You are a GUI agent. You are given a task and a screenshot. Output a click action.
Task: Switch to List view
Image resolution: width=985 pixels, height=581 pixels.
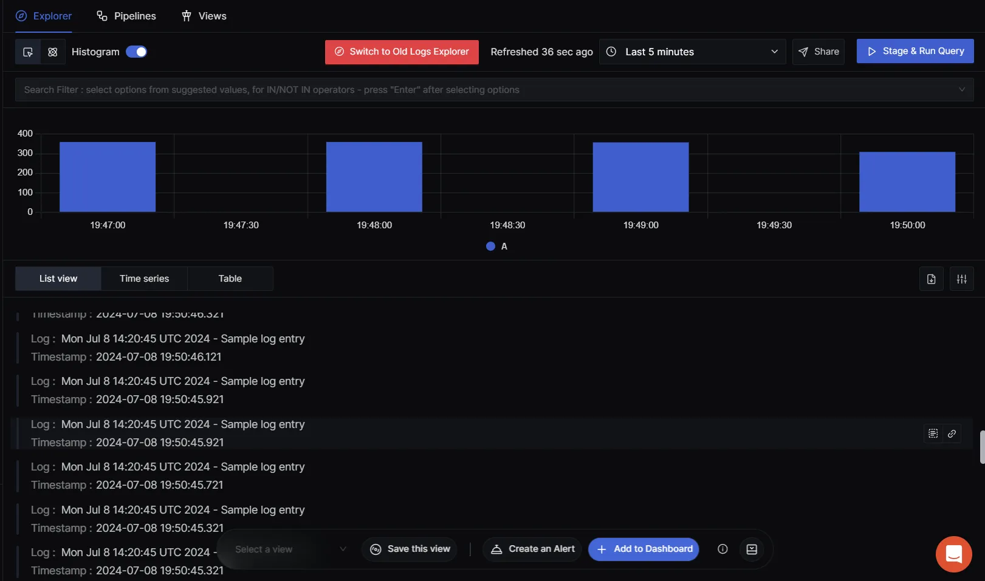[58, 279]
